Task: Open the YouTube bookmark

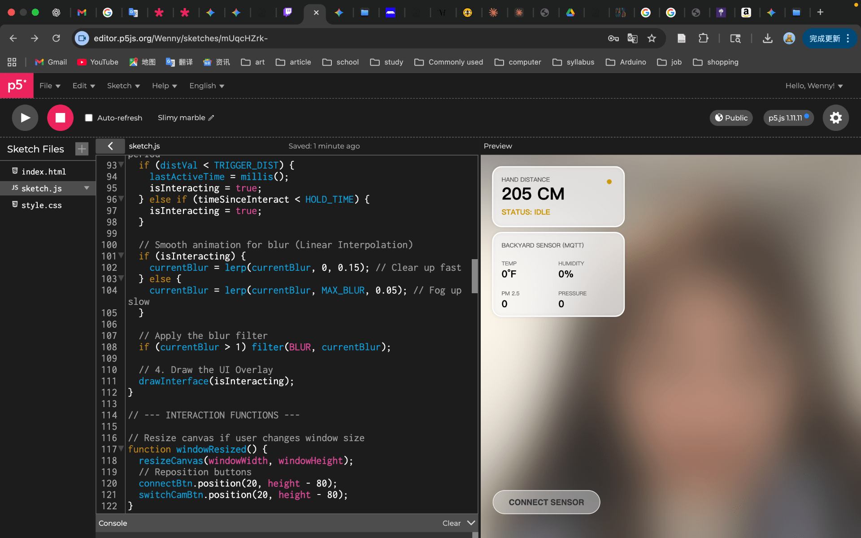Action: [97, 62]
